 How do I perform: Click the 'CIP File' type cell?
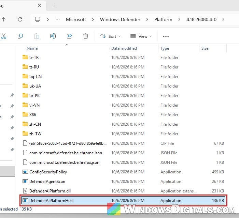point(167,143)
